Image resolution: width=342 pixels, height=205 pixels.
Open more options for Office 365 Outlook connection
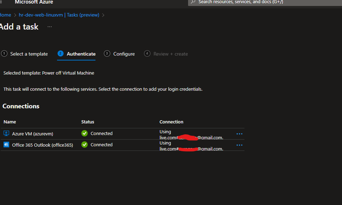click(239, 145)
